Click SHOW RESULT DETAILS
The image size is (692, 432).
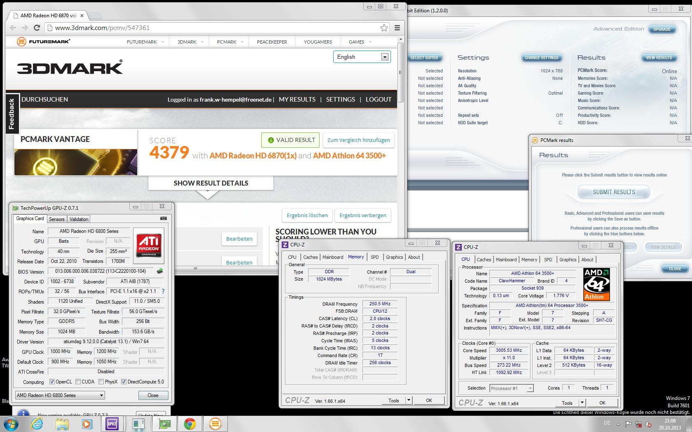coord(211,183)
